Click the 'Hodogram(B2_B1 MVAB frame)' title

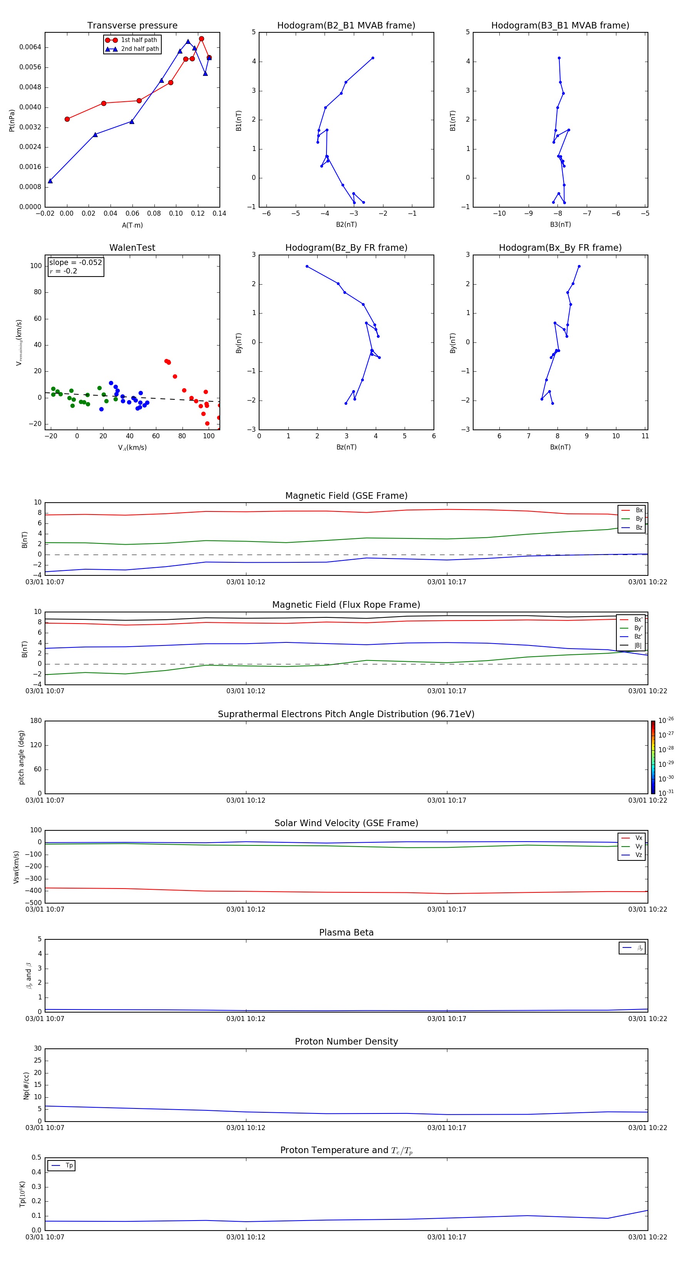point(346,26)
